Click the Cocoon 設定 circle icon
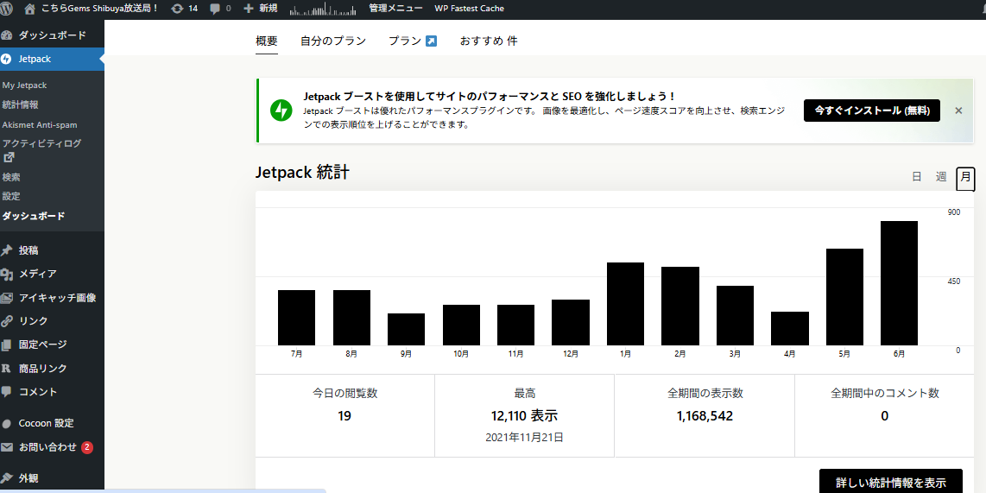Image resolution: width=986 pixels, height=493 pixels. pyautogui.click(x=6, y=424)
